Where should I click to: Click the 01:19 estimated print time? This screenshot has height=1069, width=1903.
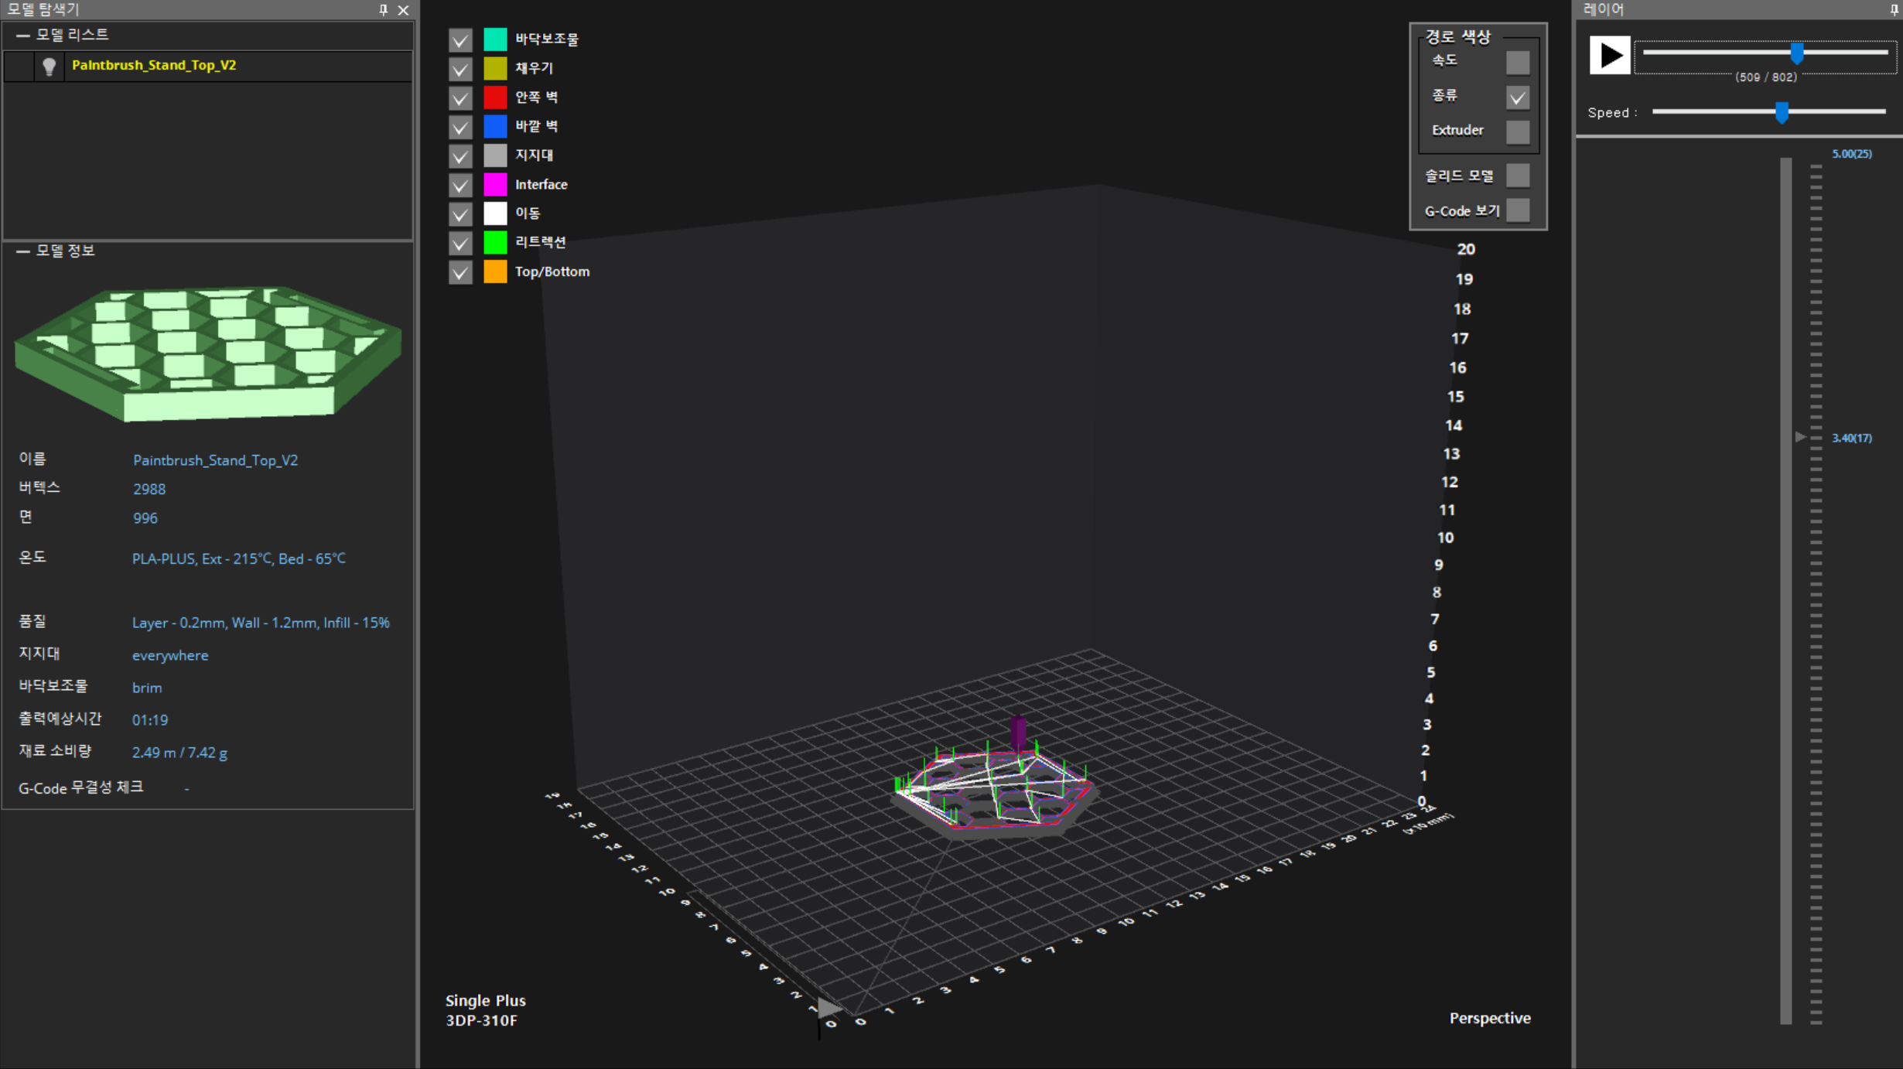[x=150, y=720]
